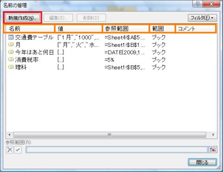Click the =5% reference cell

tap(109, 60)
